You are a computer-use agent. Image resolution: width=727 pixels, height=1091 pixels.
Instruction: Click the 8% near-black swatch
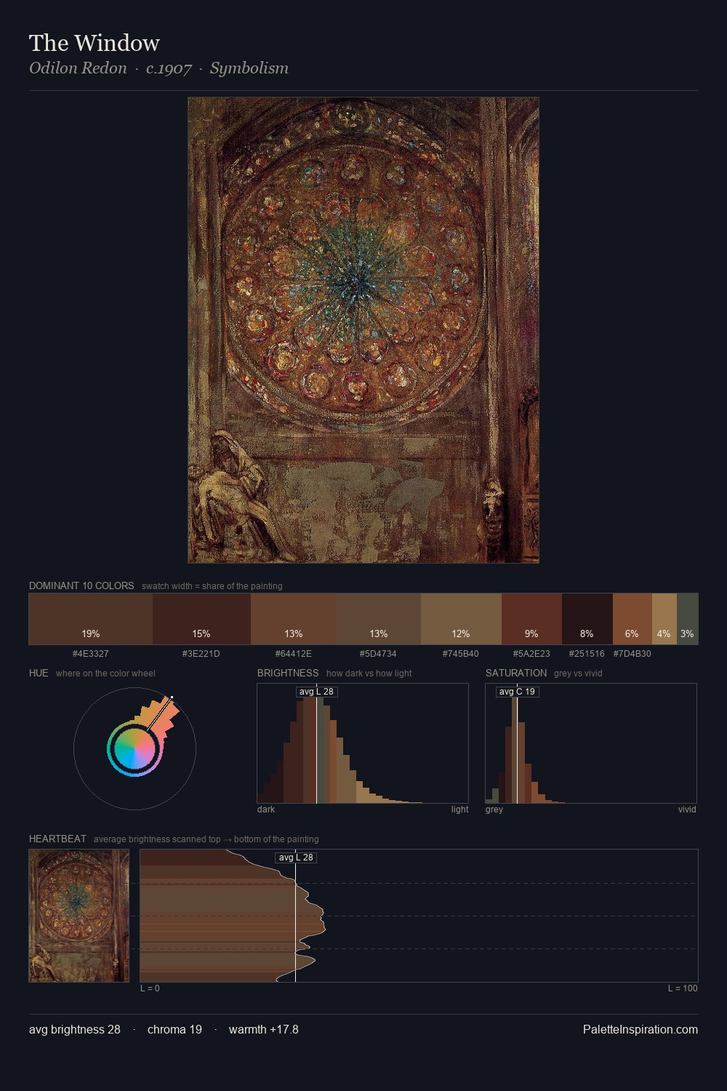(x=587, y=619)
